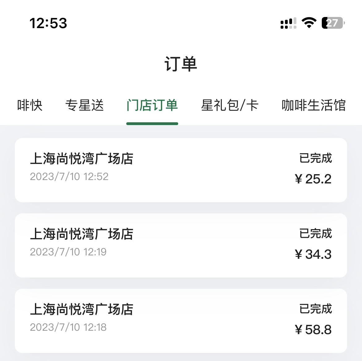This screenshot has width=362, height=361.
Task: Tap the 12:53 clock in status bar
Action: point(48,23)
